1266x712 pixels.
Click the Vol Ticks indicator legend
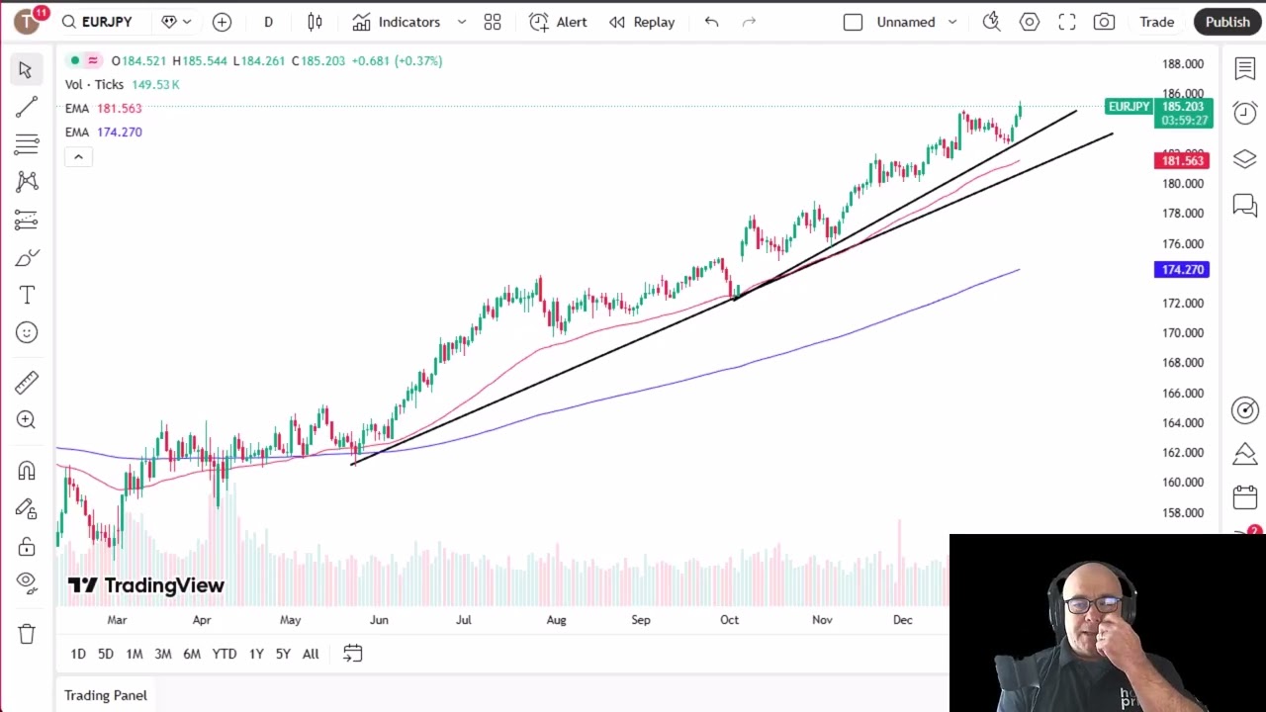coord(123,84)
